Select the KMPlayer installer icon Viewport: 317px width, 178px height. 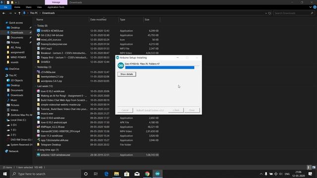click(x=39, y=127)
